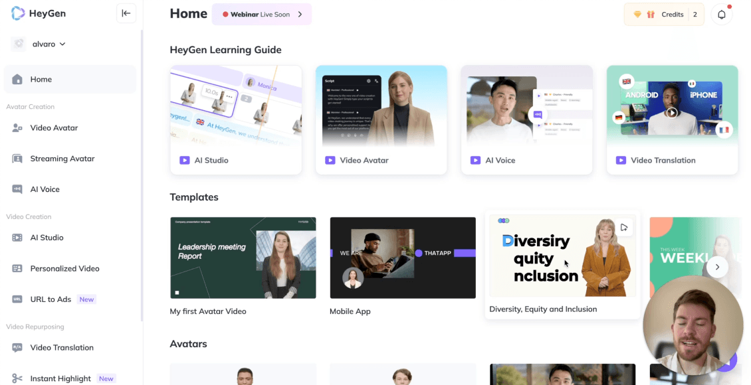Screen dimensions: 751x385
Task: Click the gift icon beside Credits
Action: click(651, 15)
